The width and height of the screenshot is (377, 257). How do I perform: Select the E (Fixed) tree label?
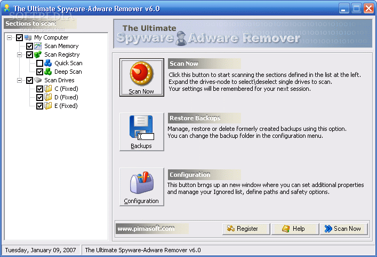pyautogui.click(x=66, y=106)
